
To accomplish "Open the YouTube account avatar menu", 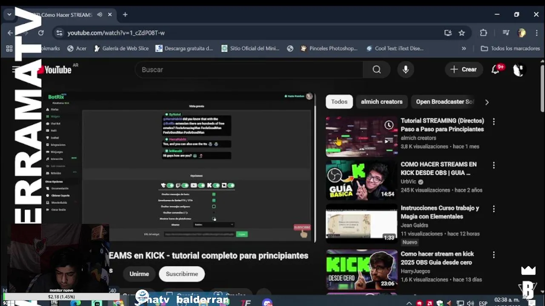I will [x=519, y=70].
